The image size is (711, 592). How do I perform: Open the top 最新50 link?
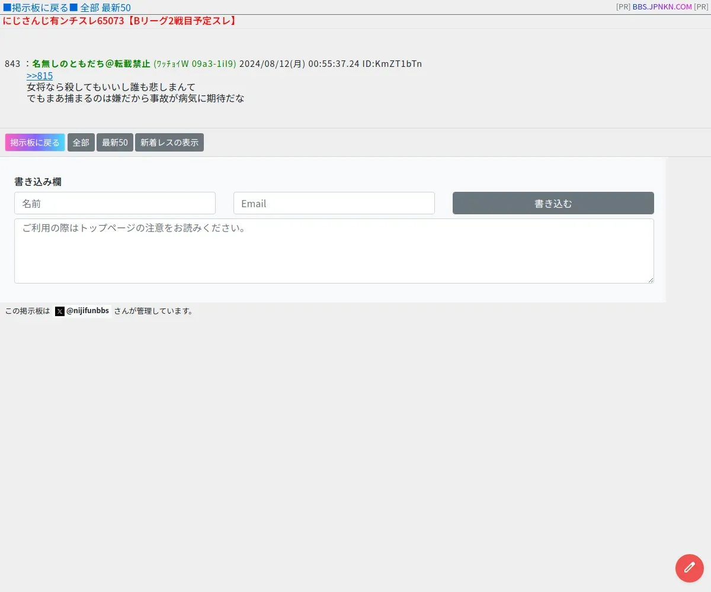click(116, 8)
